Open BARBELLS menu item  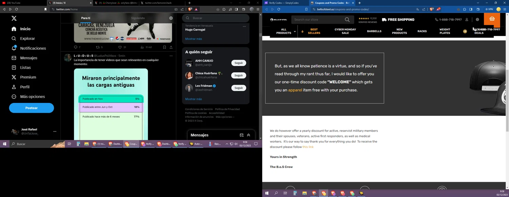click(x=374, y=31)
